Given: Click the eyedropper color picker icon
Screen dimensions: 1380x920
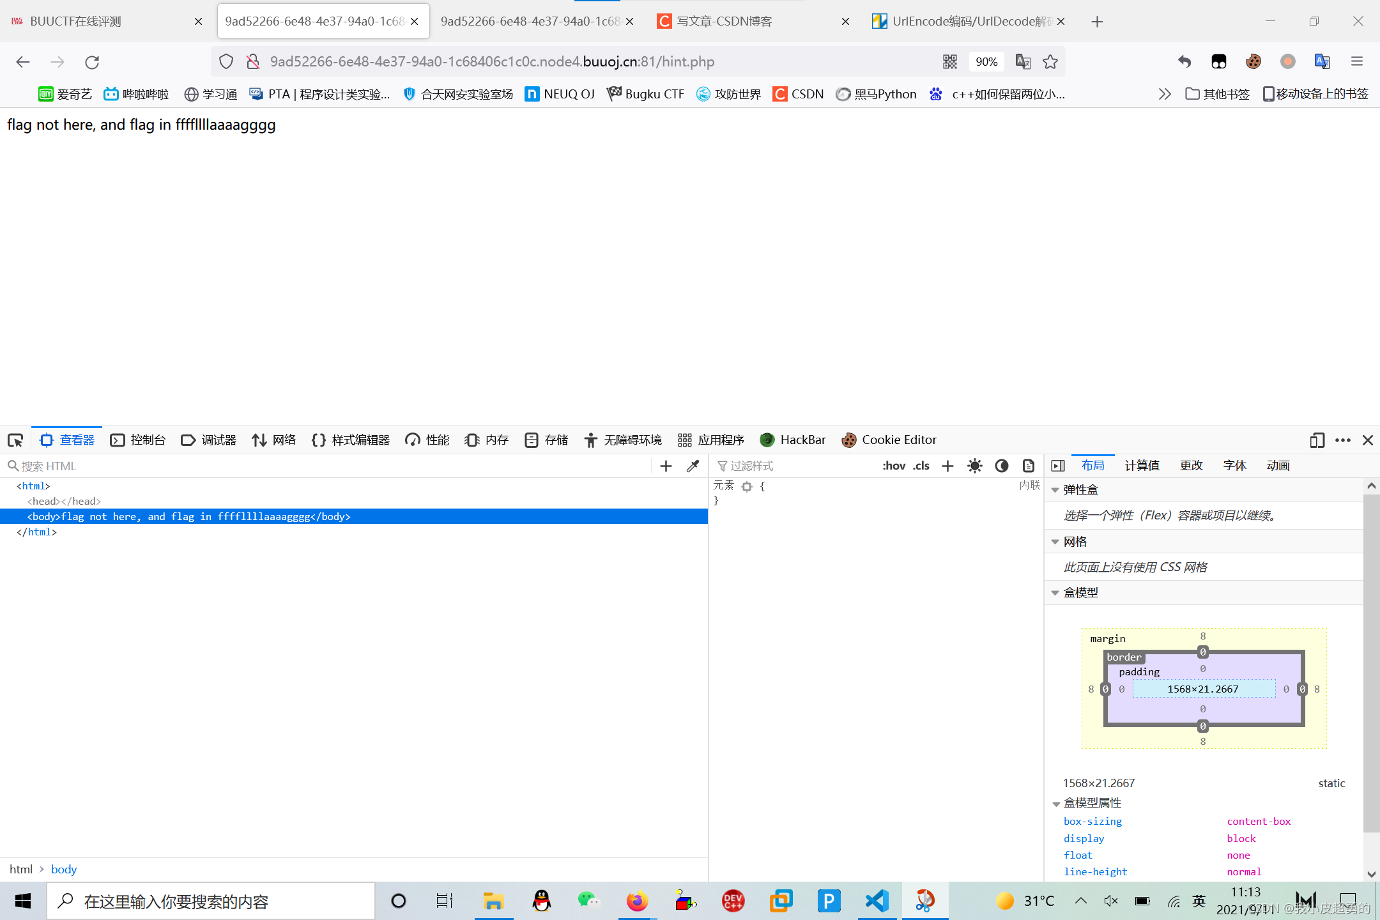Looking at the screenshot, I should [x=693, y=466].
